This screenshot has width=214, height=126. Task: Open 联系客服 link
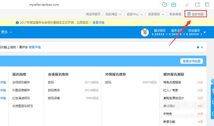coord(175,14)
